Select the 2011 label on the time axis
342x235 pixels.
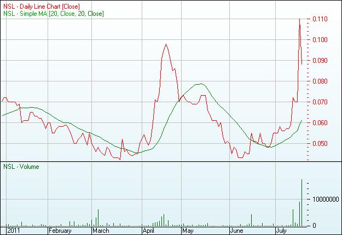(9, 231)
